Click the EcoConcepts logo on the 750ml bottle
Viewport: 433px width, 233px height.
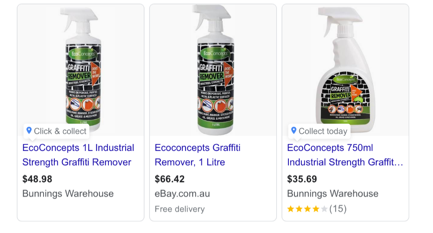[x=345, y=79]
